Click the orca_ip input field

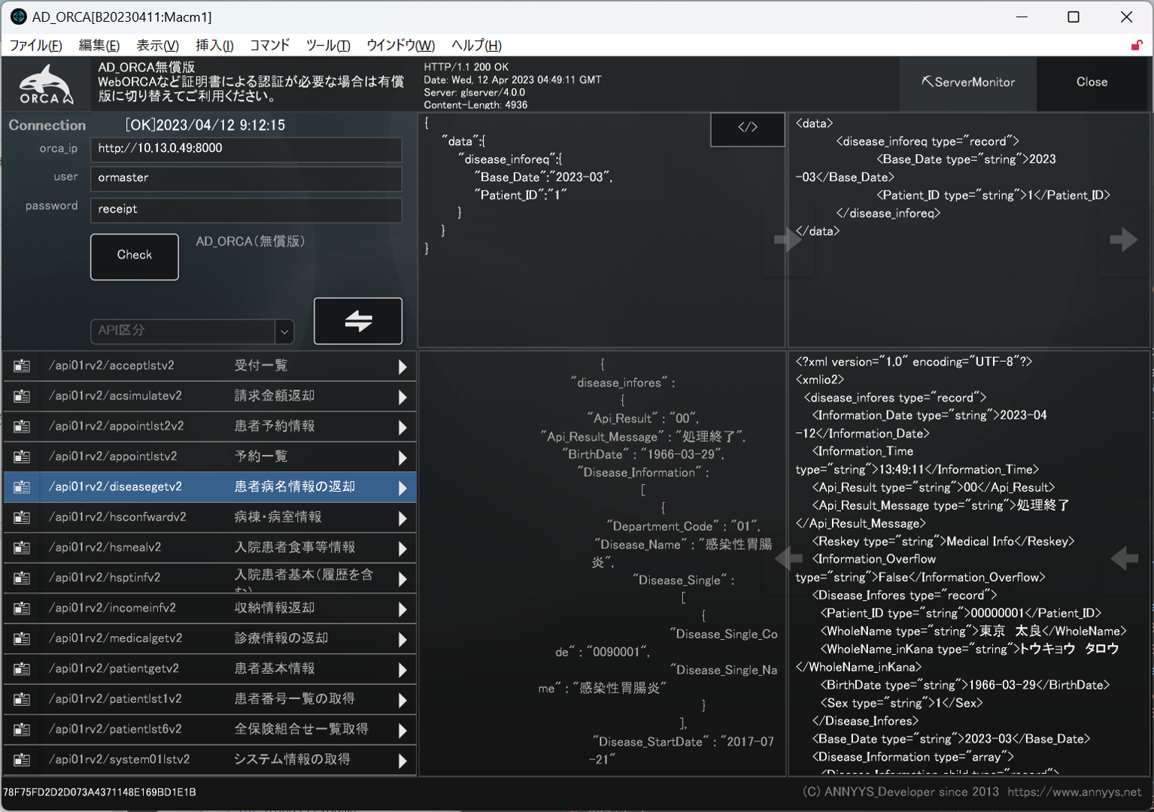246,149
